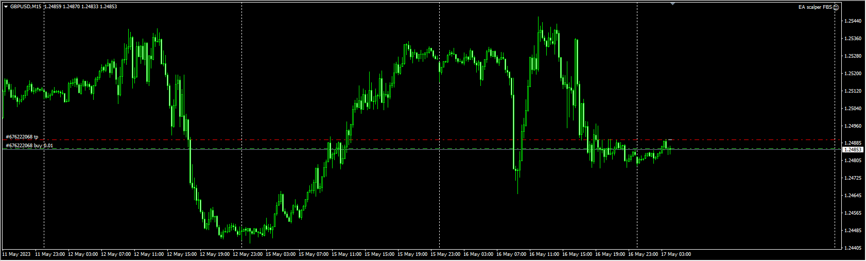Click the 15 May 19:00 time label
The height and width of the screenshot is (261, 866).
tap(412, 254)
